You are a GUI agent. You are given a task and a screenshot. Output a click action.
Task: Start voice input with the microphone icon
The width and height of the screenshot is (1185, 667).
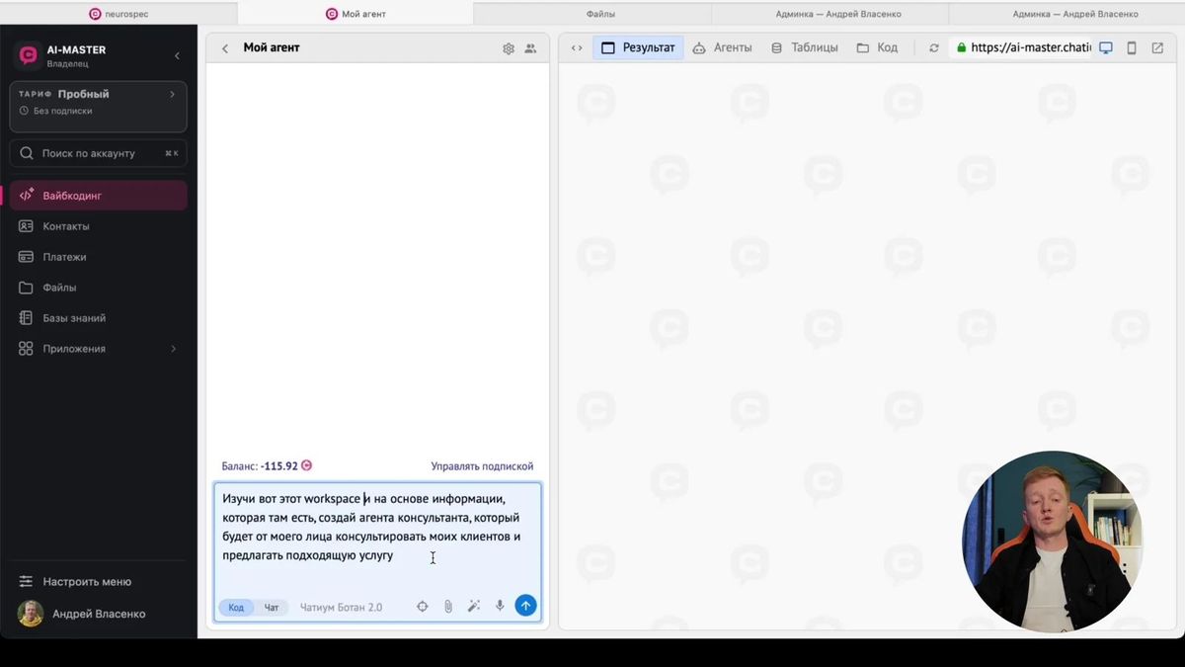[500, 607]
